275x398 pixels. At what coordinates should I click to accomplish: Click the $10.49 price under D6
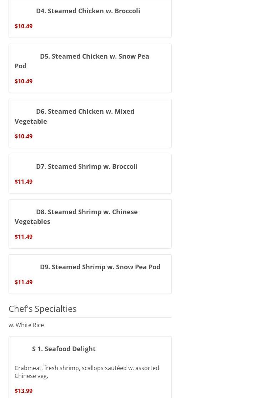[x=24, y=136]
